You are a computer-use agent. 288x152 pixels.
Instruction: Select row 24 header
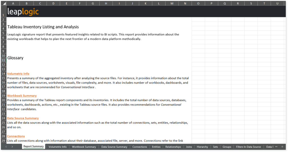click(x=3, y=118)
